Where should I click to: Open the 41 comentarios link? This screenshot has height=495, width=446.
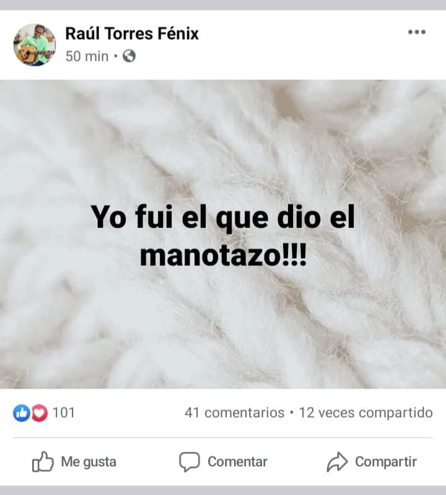[235, 413]
